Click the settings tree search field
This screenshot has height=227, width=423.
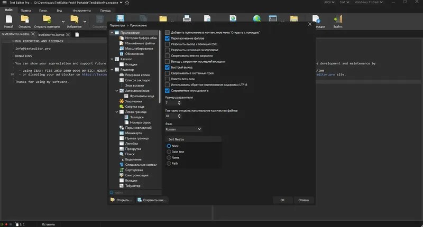[x=135, y=193]
